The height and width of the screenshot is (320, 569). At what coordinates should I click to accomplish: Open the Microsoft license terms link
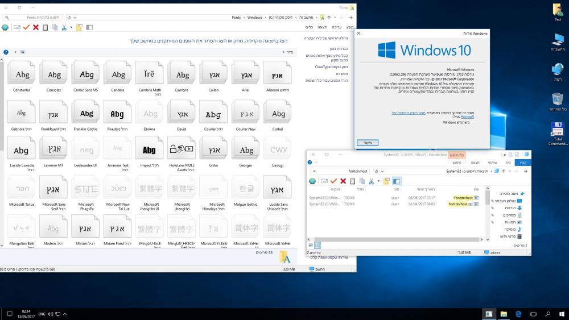[408, 113]
